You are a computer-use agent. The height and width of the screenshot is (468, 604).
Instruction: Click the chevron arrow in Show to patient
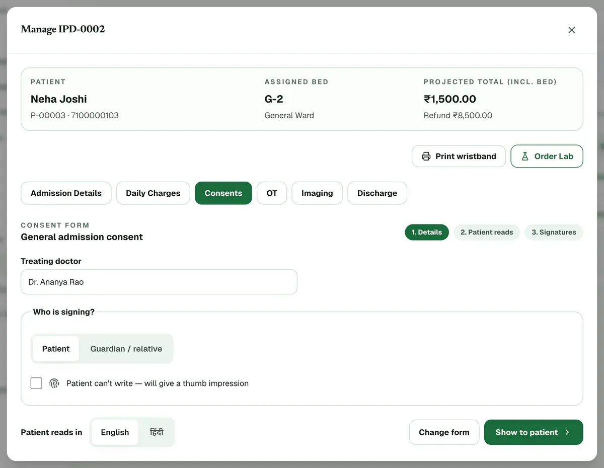tap(567, 432)
